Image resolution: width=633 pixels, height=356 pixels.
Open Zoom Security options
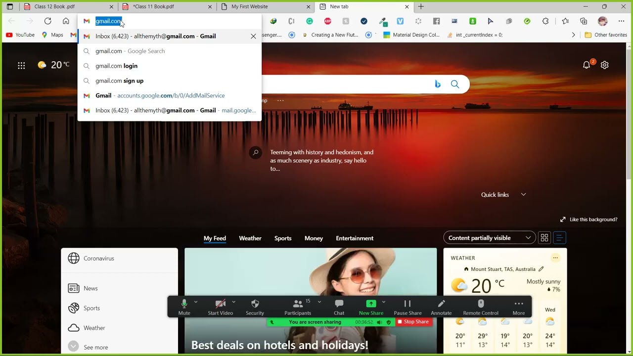point(255,307)
